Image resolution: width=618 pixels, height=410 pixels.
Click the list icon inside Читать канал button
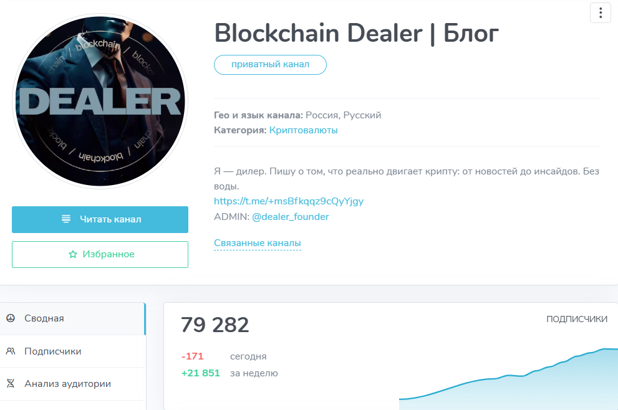[67, 219]
